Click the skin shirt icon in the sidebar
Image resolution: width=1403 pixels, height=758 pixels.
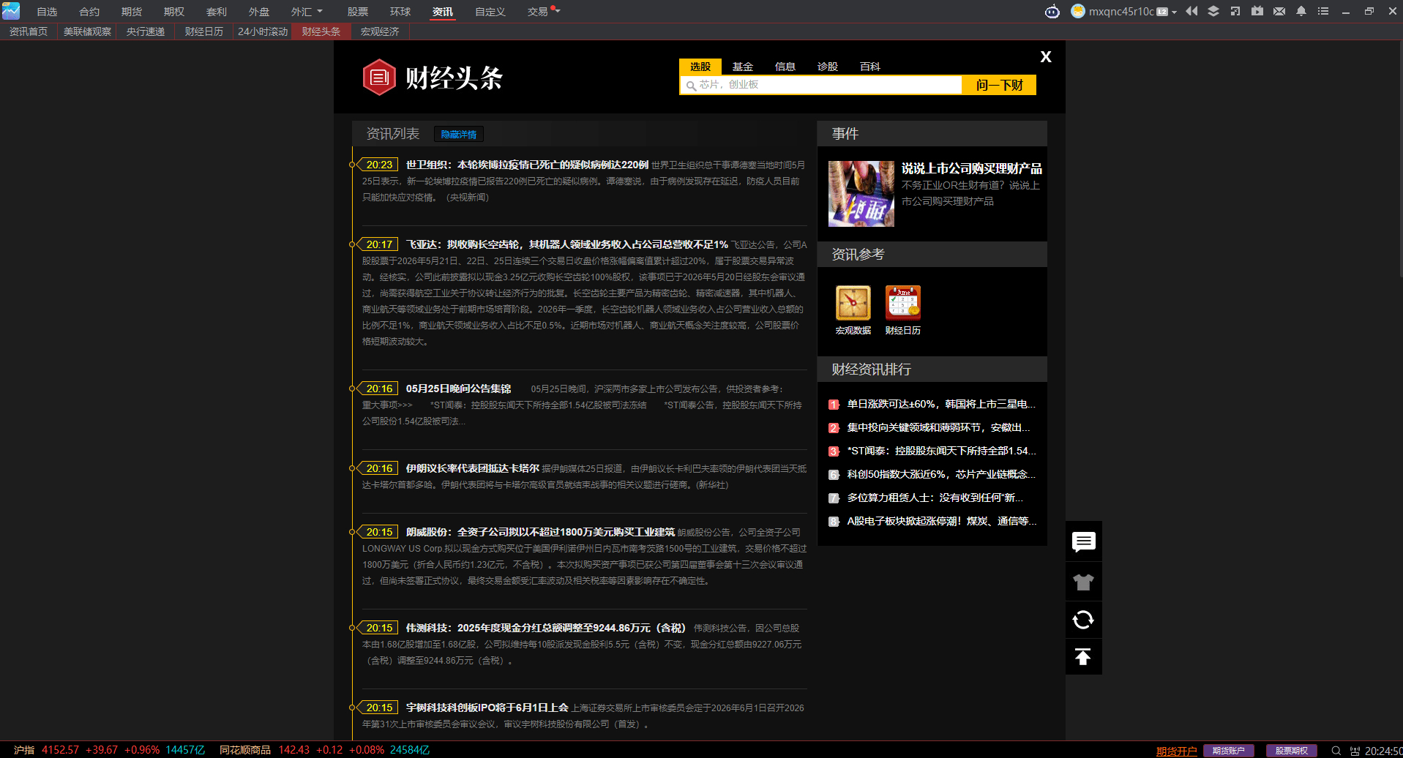[1083, 582]
